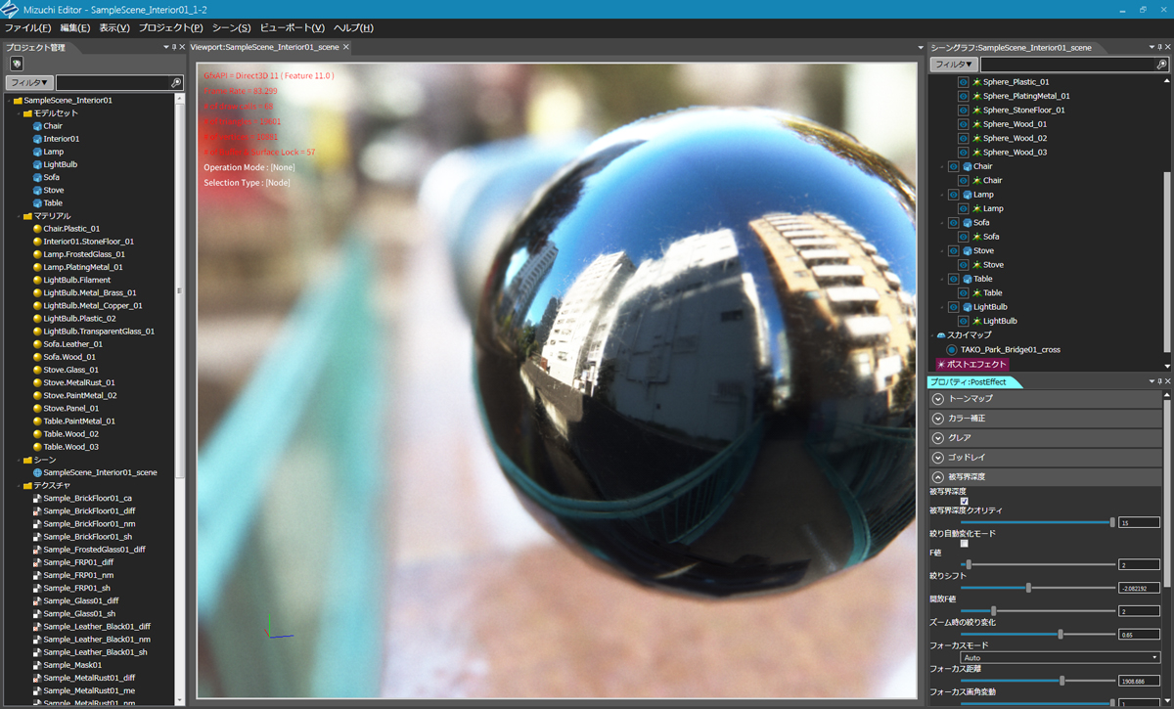Click the import icon under プロジェクト管理 title

click(x=16, y=64)
